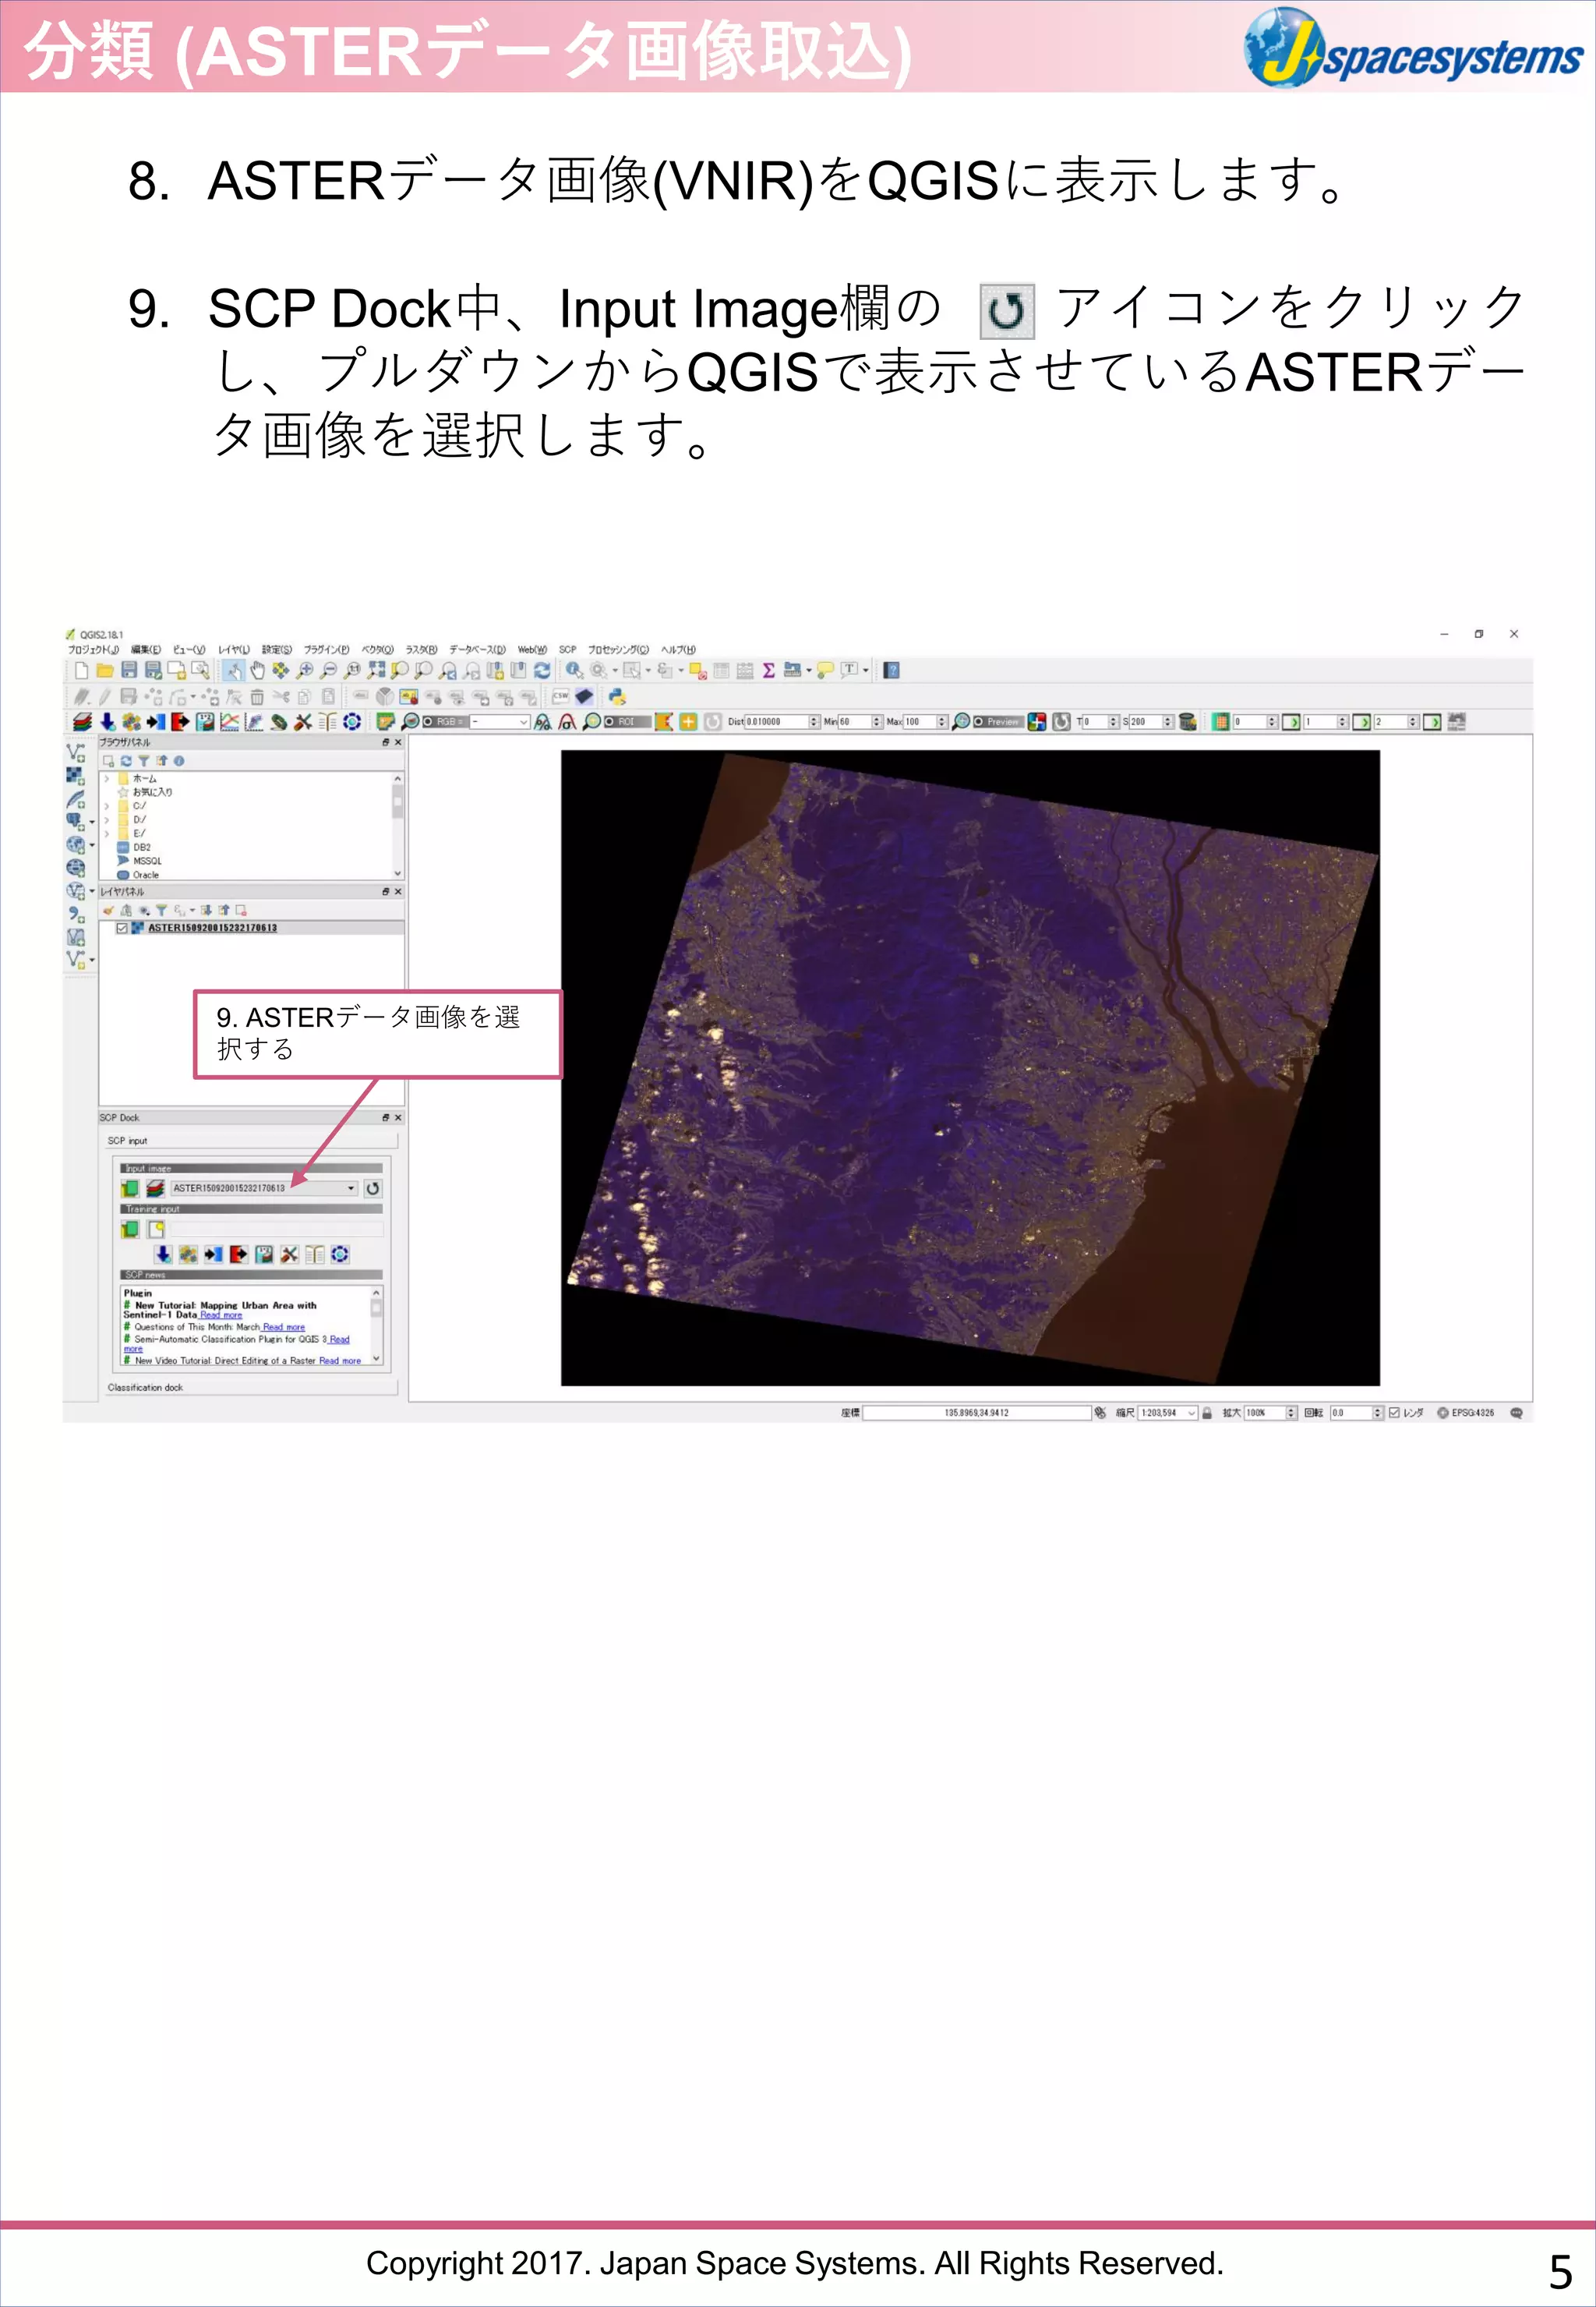
Task: Click the Zoom In magnifier tool
Action: 305,671
